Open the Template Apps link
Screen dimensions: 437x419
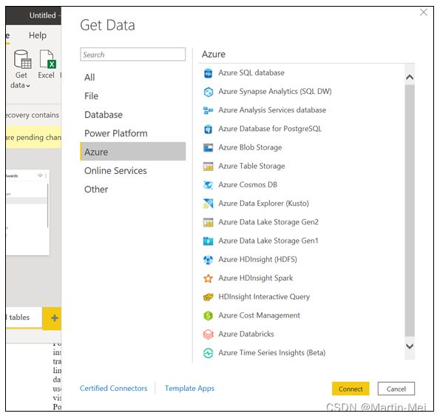189,389
